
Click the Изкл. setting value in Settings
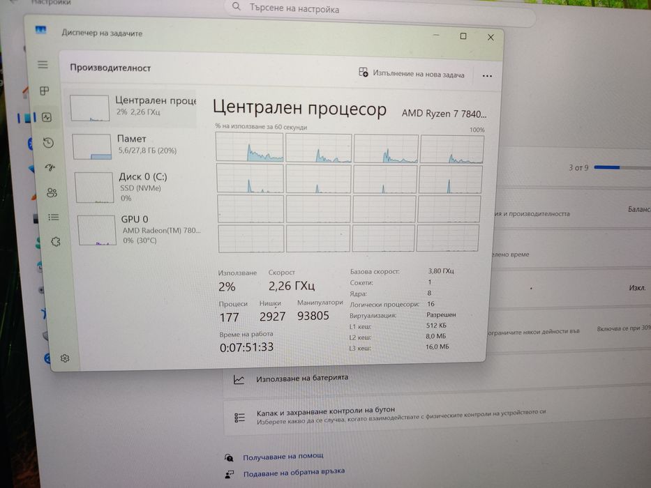click(x=637, y=287)
